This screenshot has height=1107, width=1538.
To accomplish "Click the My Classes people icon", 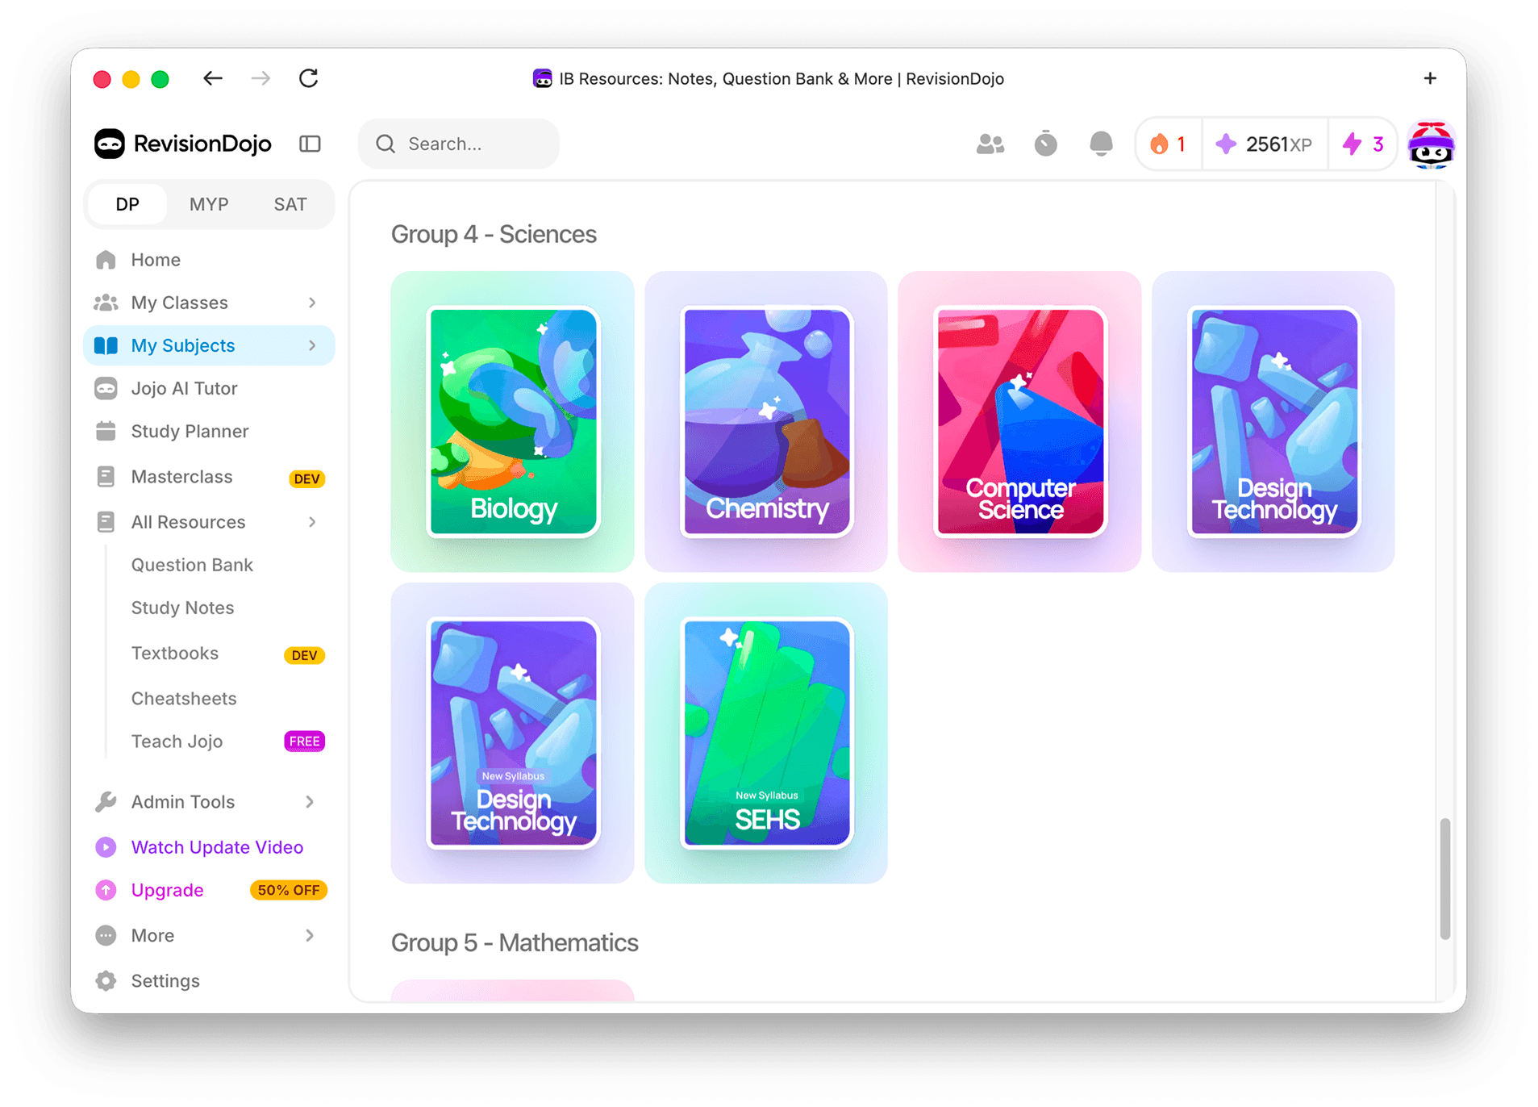I will [x=106, y=303].
